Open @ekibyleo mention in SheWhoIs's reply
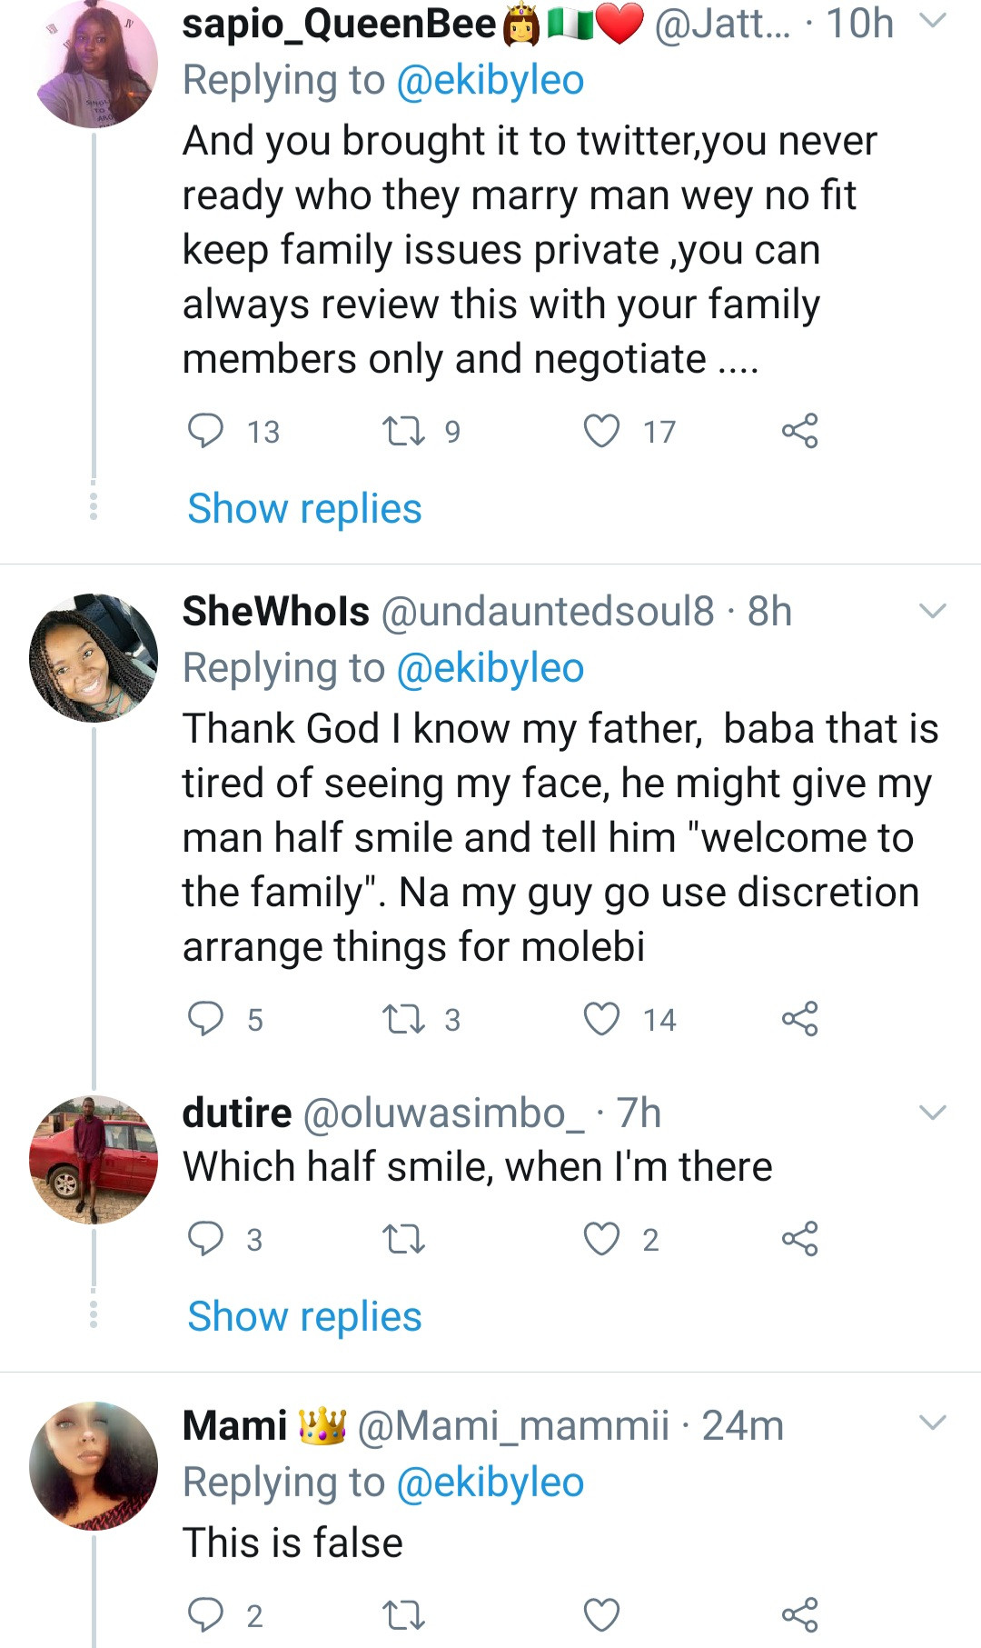Viewport: 981px width, 1648px height. (x=490, y=668)
